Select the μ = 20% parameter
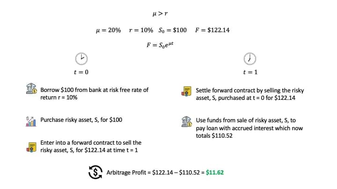Viewport: 337px width, 189px height. [108, 30]
